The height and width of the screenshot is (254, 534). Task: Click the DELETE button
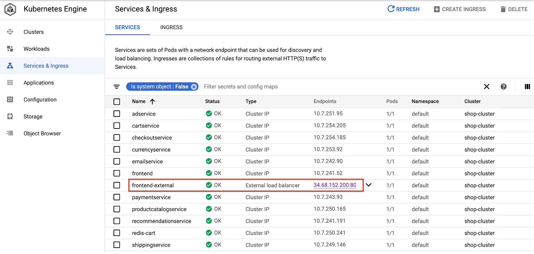[x=514, y=9]
